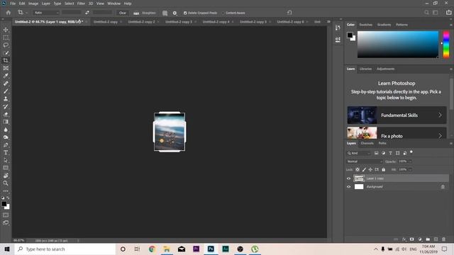The height and width of the screenshot is (255, 454).
Task: Show hidden document tabs overflow arrows
Action: coord(328,22)
